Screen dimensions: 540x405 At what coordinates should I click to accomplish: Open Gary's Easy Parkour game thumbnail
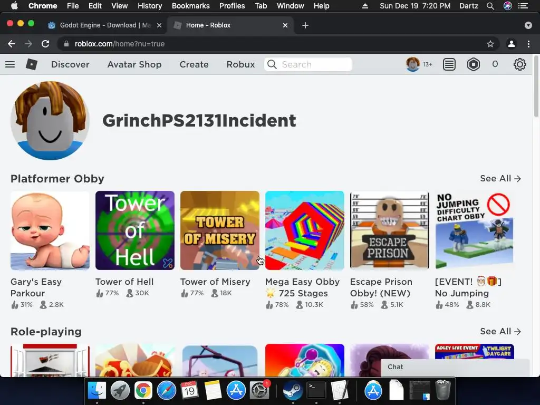[50, 230]
